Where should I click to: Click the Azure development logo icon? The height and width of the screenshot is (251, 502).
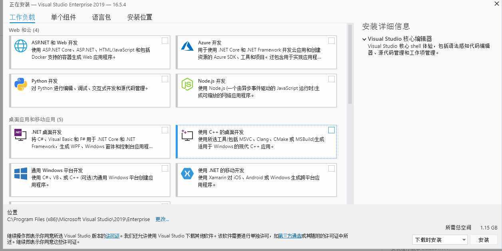[187, 46]
